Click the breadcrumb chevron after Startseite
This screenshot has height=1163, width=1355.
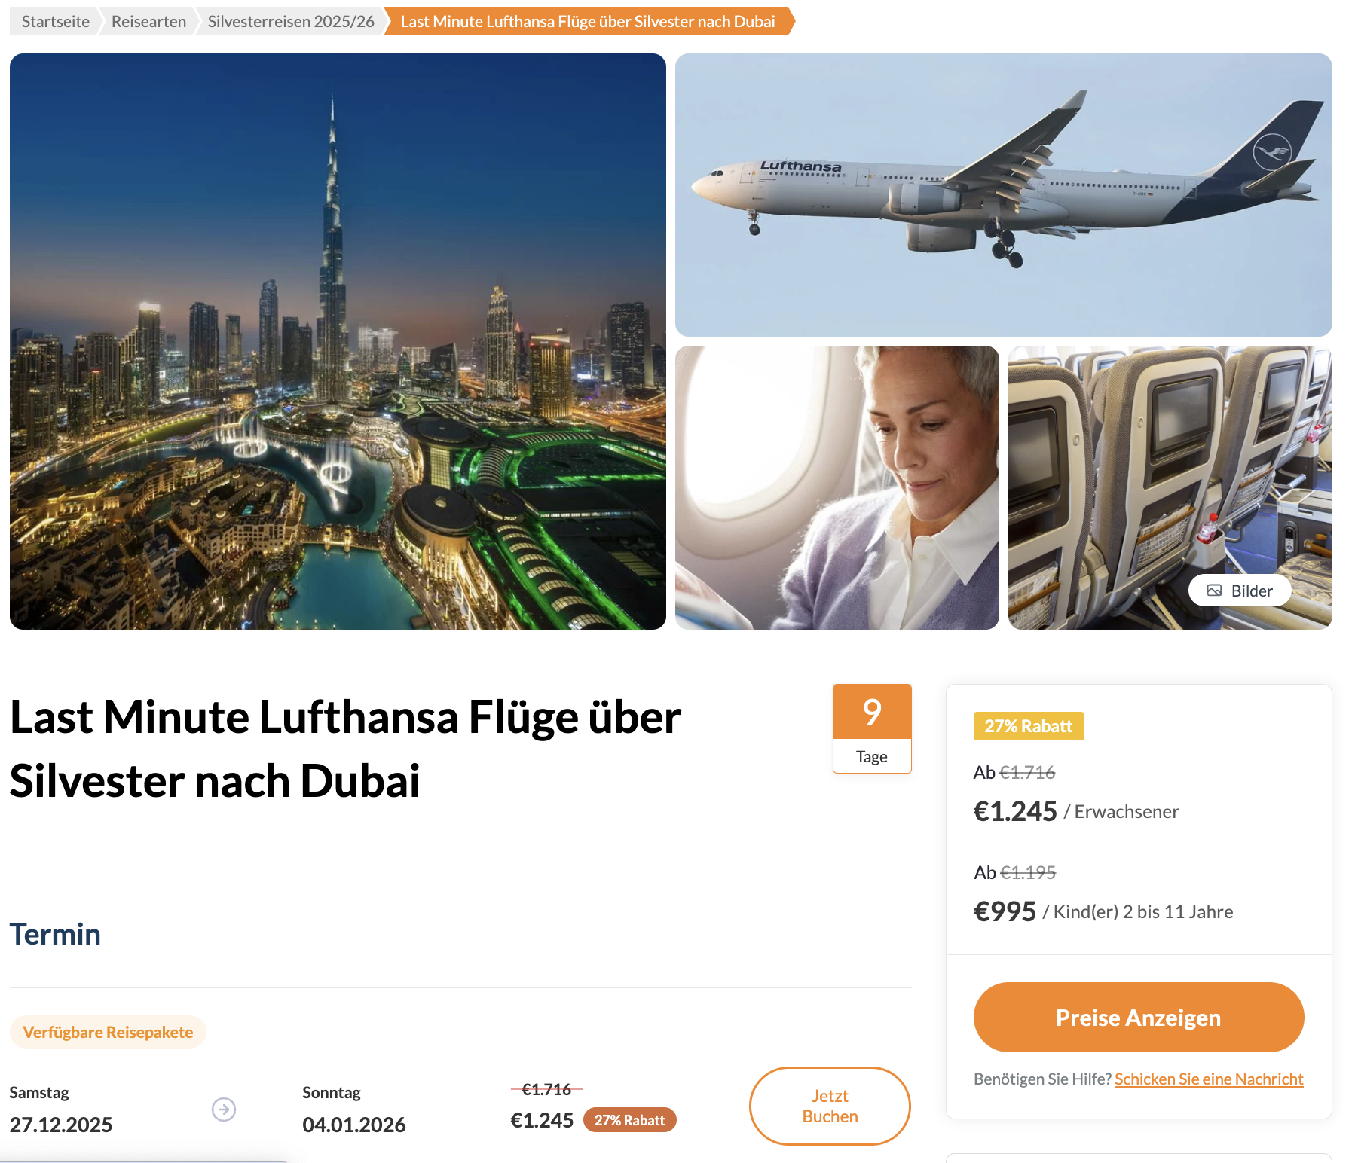100,21
